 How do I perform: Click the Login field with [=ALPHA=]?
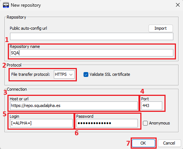tap(41, 123)
